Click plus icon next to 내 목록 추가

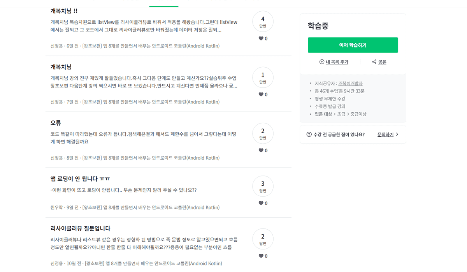click(x=322, y=62)
